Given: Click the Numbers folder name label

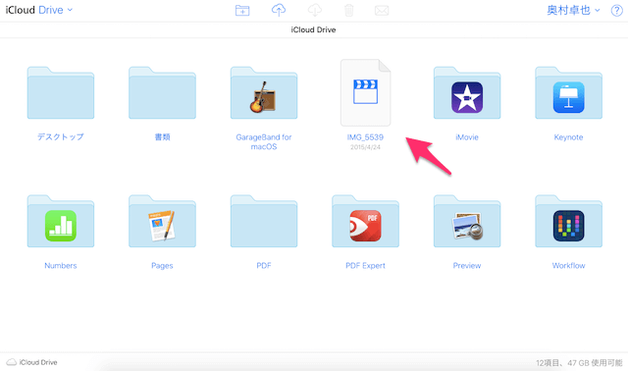Looking at the screenshot, I should tap(61, 265).
